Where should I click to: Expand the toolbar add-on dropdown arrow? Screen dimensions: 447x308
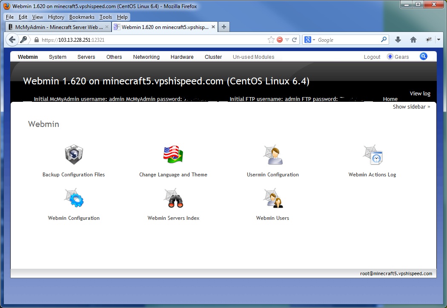(x=439, y=40)
